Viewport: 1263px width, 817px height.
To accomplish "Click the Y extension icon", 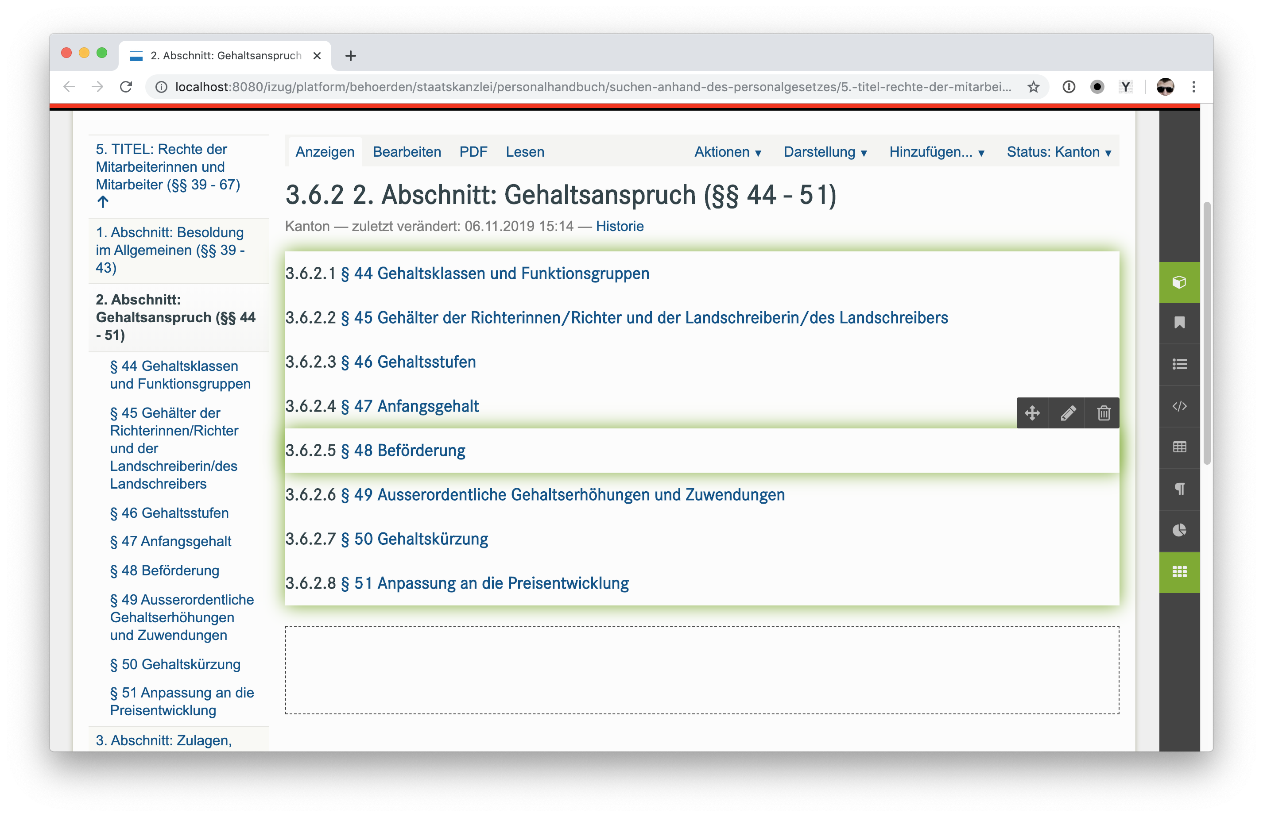I will pyautogui.click(x=1125, y=86).
